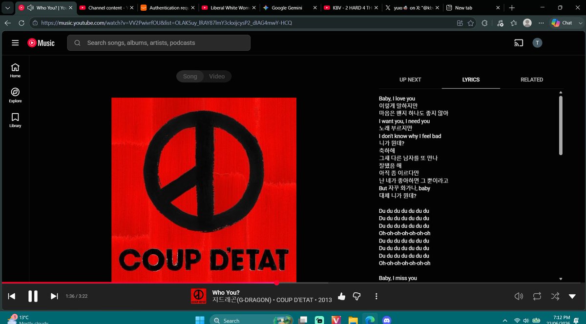Open the YouTube Music hamburger guide menu

15,43
